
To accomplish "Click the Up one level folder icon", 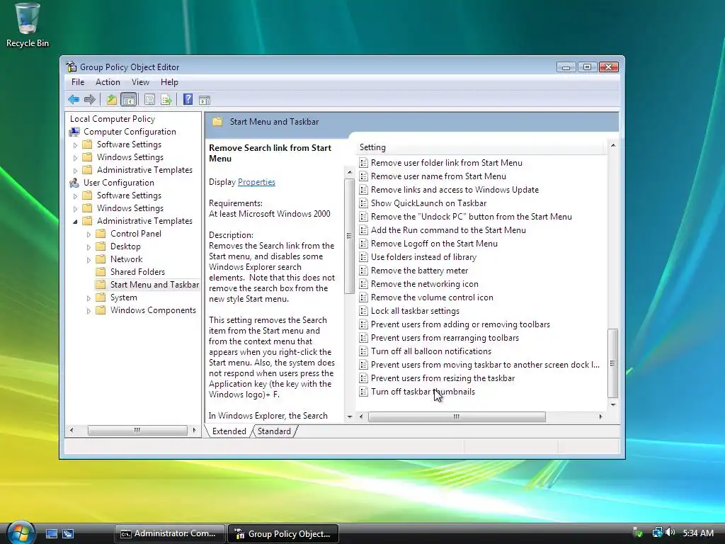I will [112, 99].
